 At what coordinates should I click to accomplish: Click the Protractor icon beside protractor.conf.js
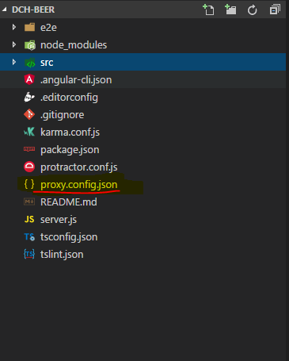pyautogui.click(x=29, y=167)
